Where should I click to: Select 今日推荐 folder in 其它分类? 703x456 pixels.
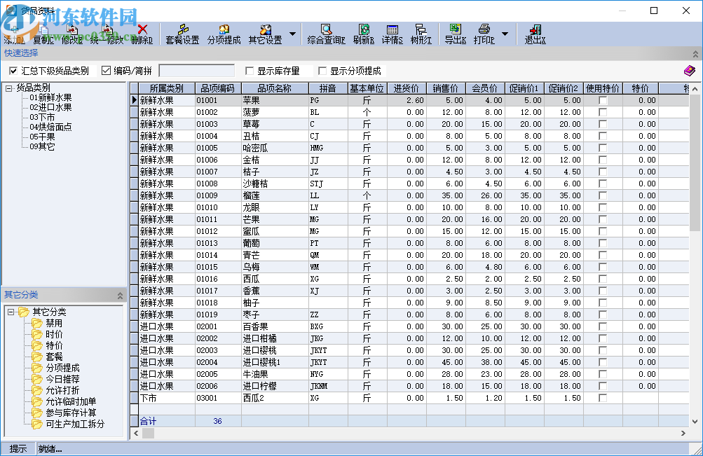pos(62,379)
